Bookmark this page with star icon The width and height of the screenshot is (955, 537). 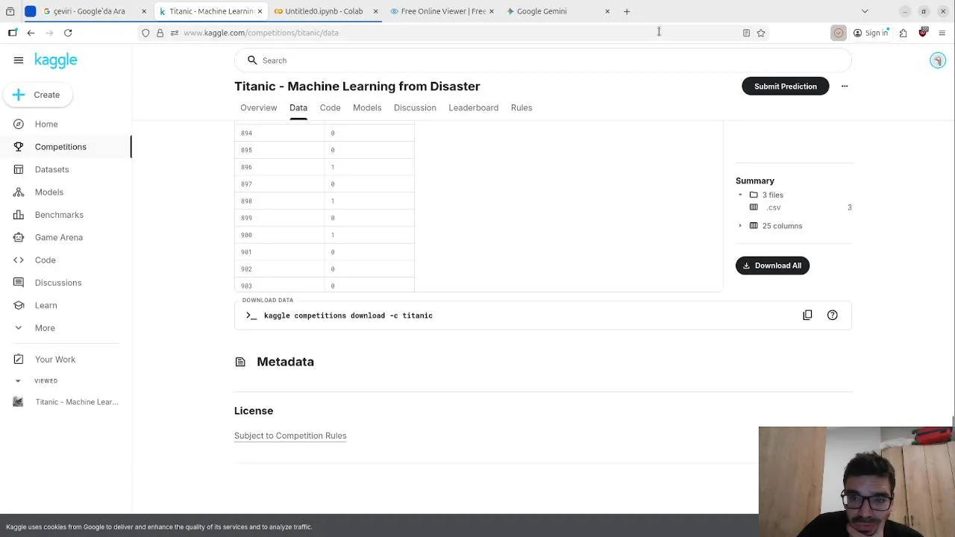[x=761, y=33]
